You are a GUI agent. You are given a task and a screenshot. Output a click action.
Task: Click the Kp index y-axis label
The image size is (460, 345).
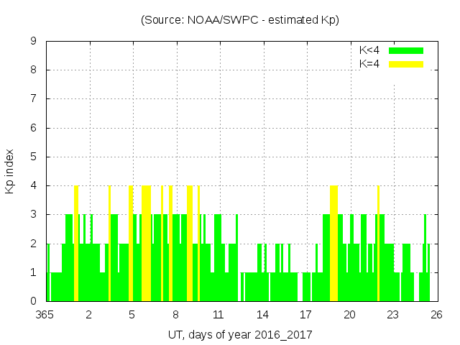click(9, 171)
